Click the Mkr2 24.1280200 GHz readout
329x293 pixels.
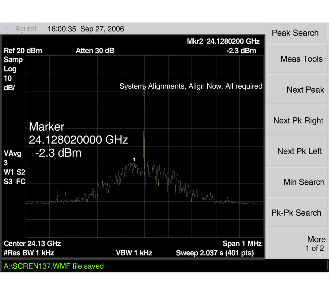click(x=223, y=41)
